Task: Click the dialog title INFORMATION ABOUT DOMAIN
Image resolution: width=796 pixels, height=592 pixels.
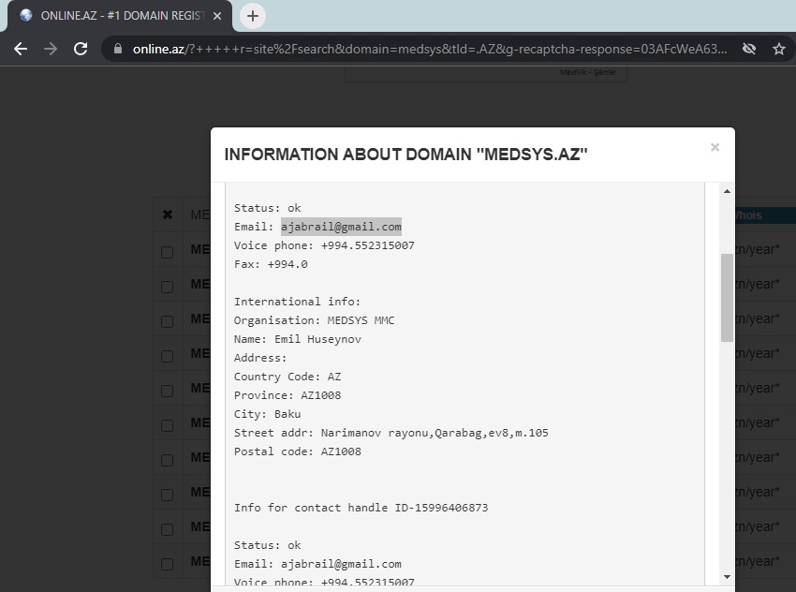Action: click(x=405, y=155)
